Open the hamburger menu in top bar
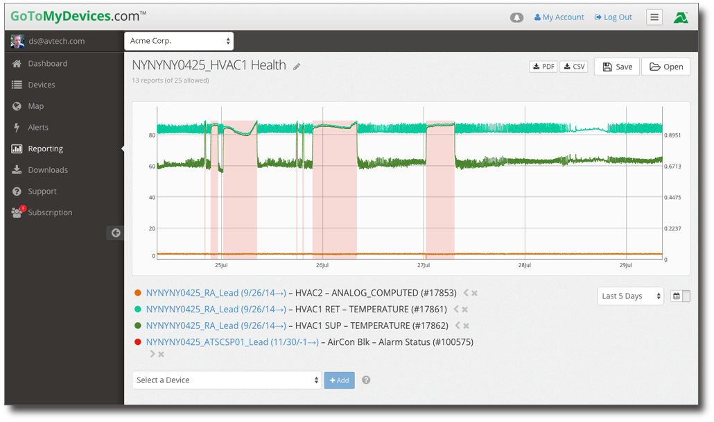The width and height of the screenshot is (714, 422). (x=654, y=17)
